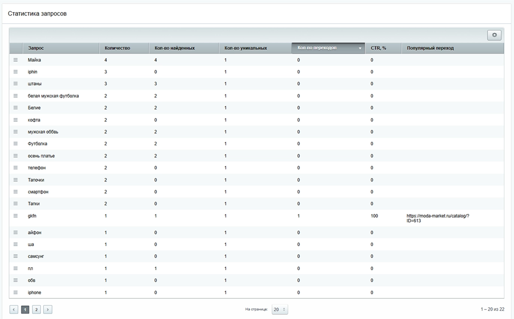Open action menu for Тапочки row
Image resolution: width=514 pixels, height=319 pixels.
coord(15,180)
